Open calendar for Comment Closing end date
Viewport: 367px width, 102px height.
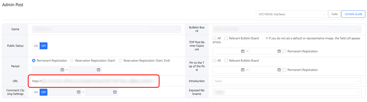(x=115, y=92)
